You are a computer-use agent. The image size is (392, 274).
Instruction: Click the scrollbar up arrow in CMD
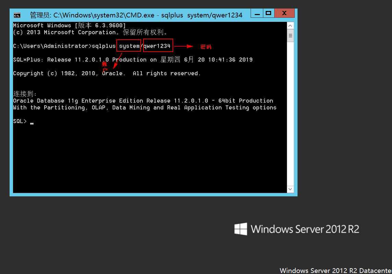click(x=290, y=26)
